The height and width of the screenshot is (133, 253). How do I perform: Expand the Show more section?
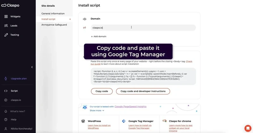coord(97,111)
